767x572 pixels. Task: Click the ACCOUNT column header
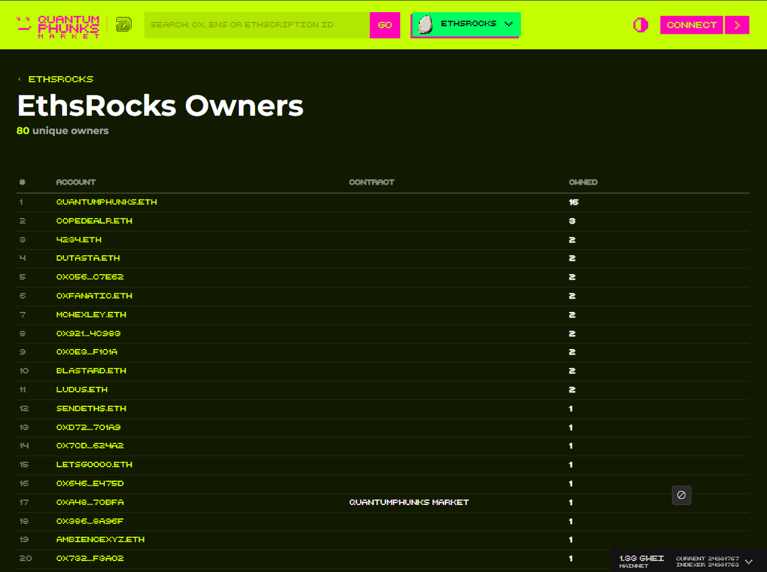click(x=76, y=182)
